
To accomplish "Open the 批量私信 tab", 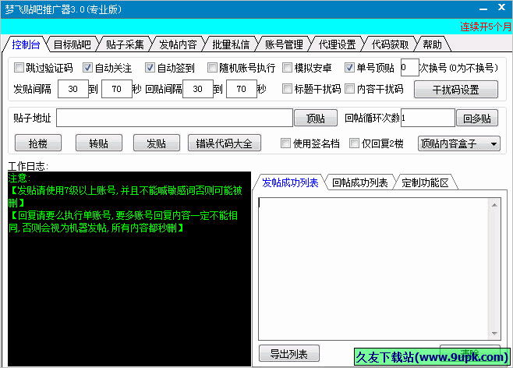I will pos(231,44).
